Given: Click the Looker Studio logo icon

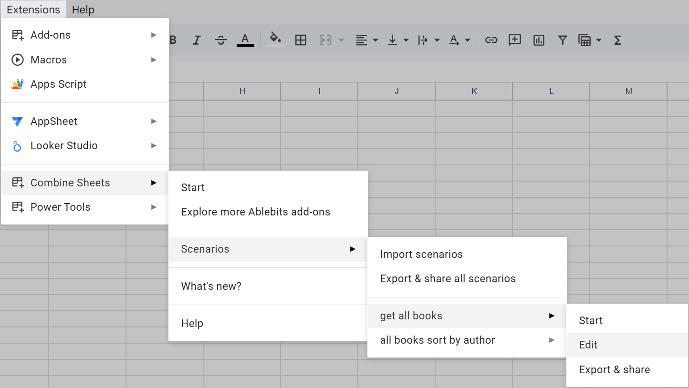Looking at the screenshot, I should point(17,146).
